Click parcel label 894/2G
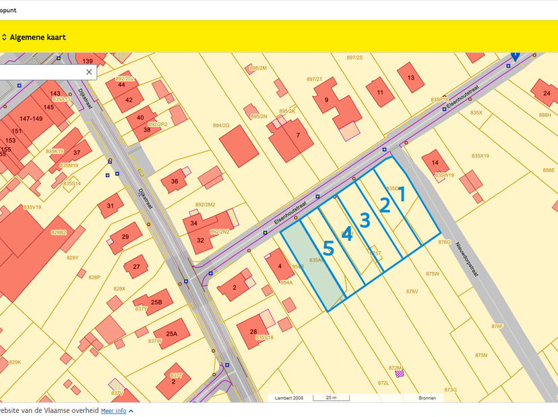 pyautogui.click(x=221, y=126)
